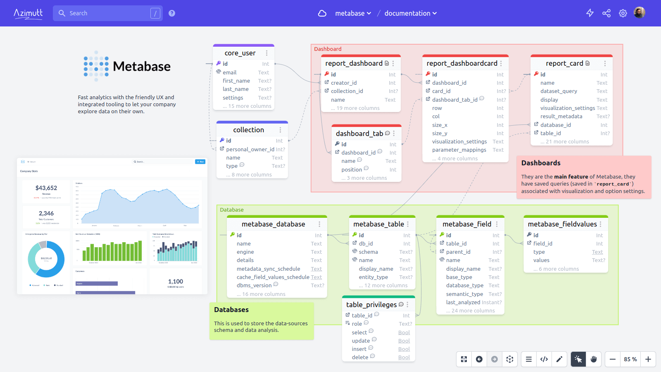This screenshot has height=372, width=661.
Task: Click the Bool link on select privilege
Action: coord(404,332)
